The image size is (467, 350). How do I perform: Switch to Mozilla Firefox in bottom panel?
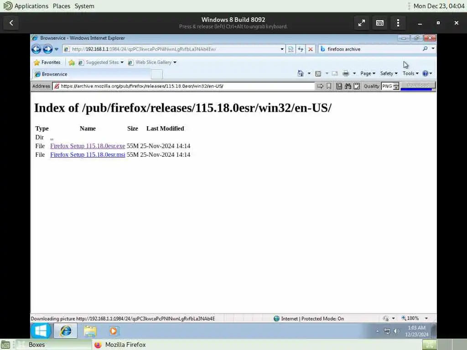pos(125,345)
